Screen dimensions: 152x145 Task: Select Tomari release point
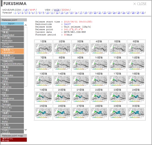click(12, 28)
